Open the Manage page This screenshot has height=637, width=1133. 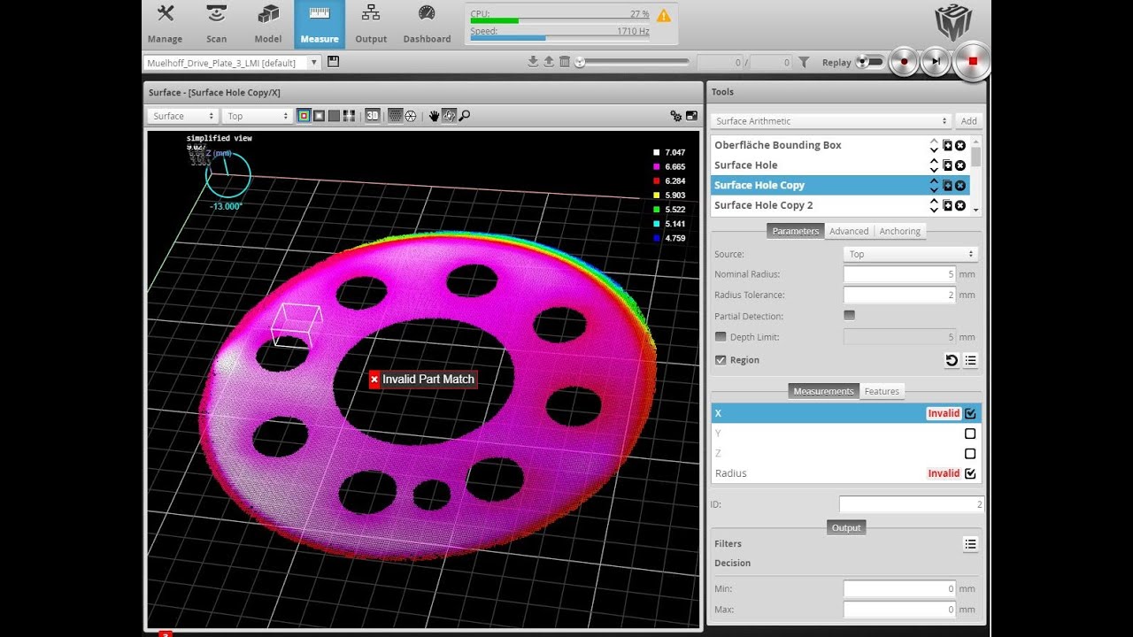165,24
